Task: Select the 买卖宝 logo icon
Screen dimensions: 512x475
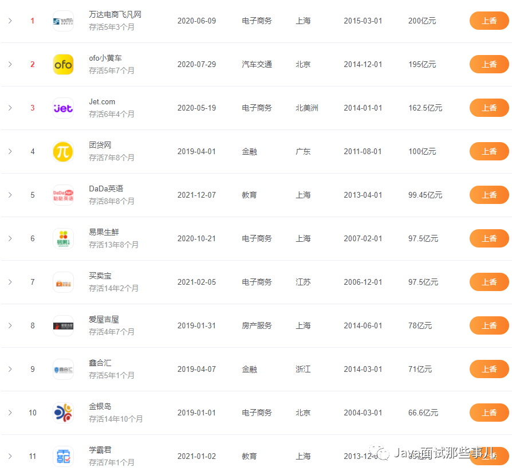Action: [x=63, y=282]
